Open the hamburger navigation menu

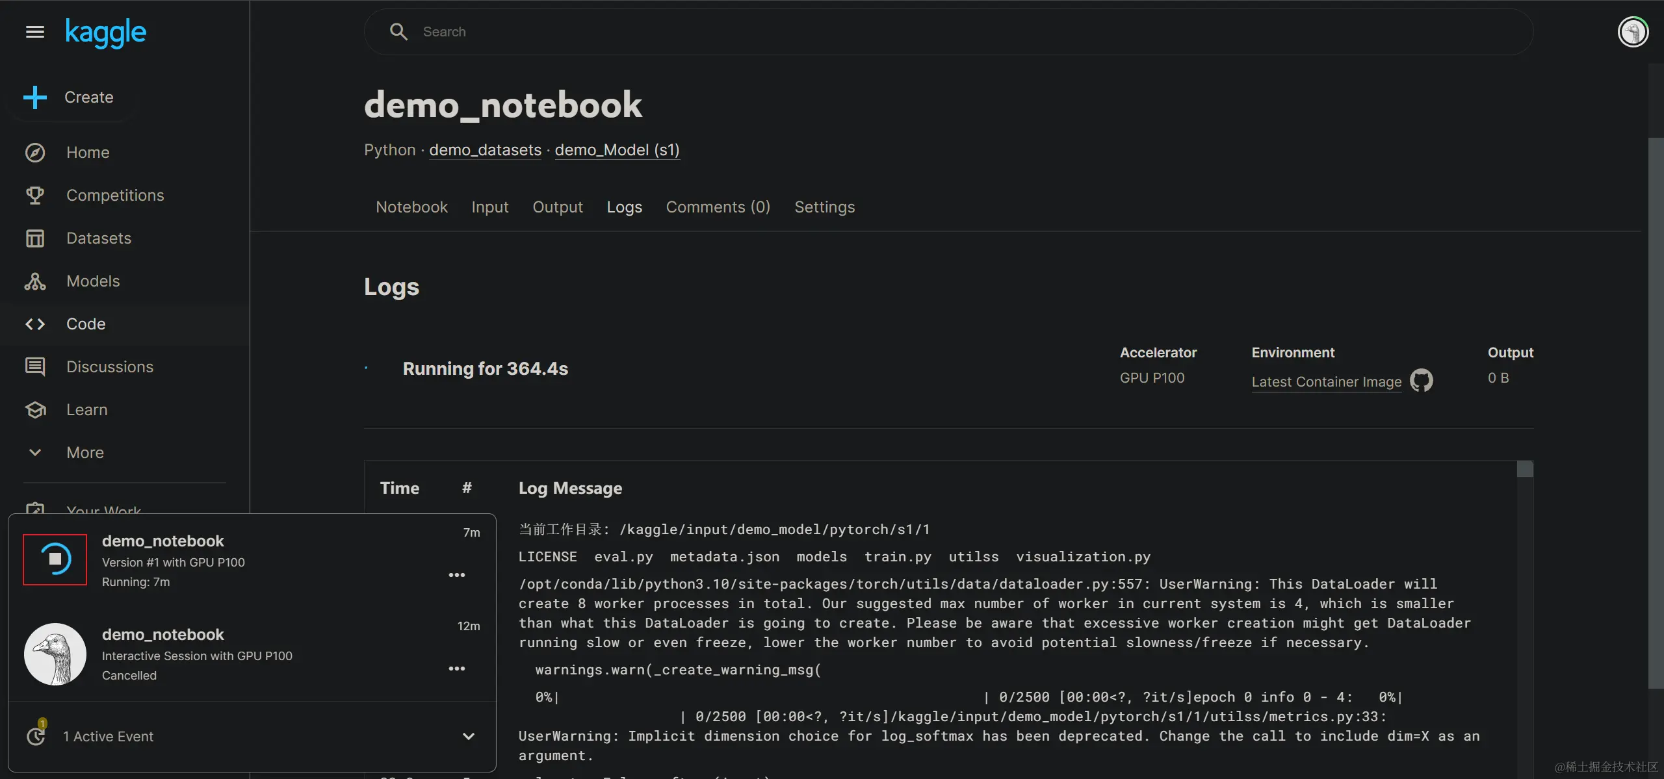(x=35, y=32)
